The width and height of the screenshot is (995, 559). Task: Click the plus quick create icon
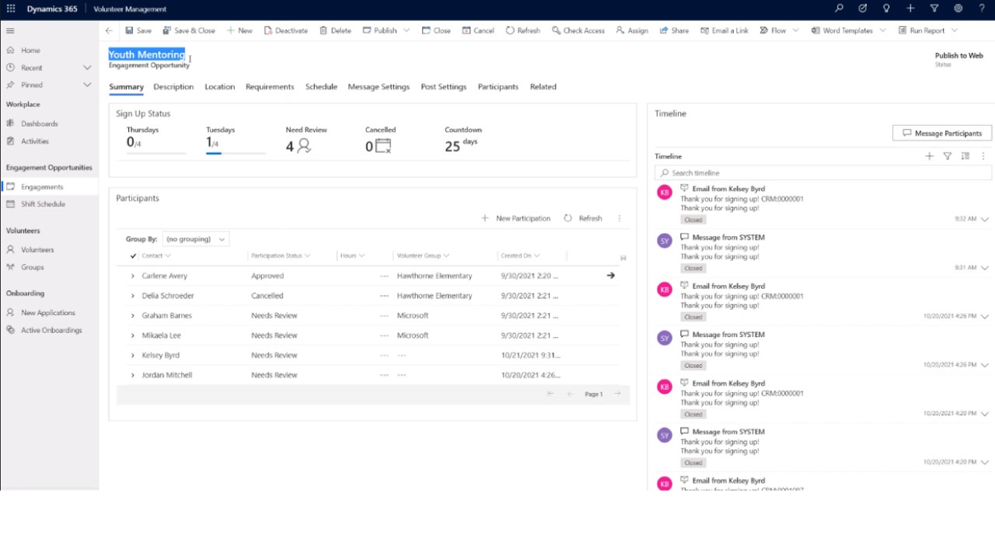point(910,9)
